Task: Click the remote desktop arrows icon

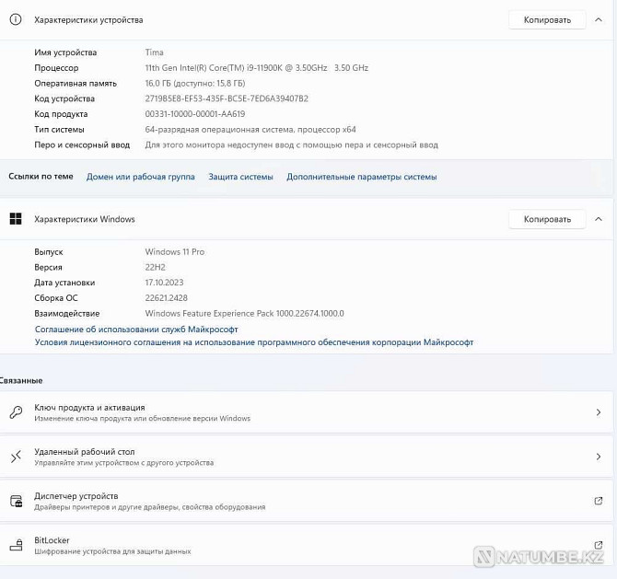Action: [x=16, y=457]
